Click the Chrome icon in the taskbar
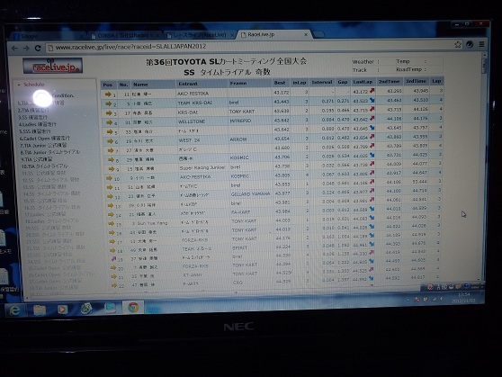This screenshot has width=502, height=377. click(x=133, y=307)
